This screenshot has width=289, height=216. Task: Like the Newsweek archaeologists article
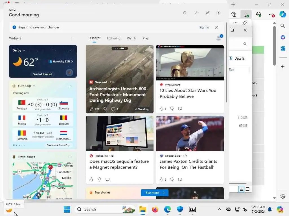coord(92,109)
